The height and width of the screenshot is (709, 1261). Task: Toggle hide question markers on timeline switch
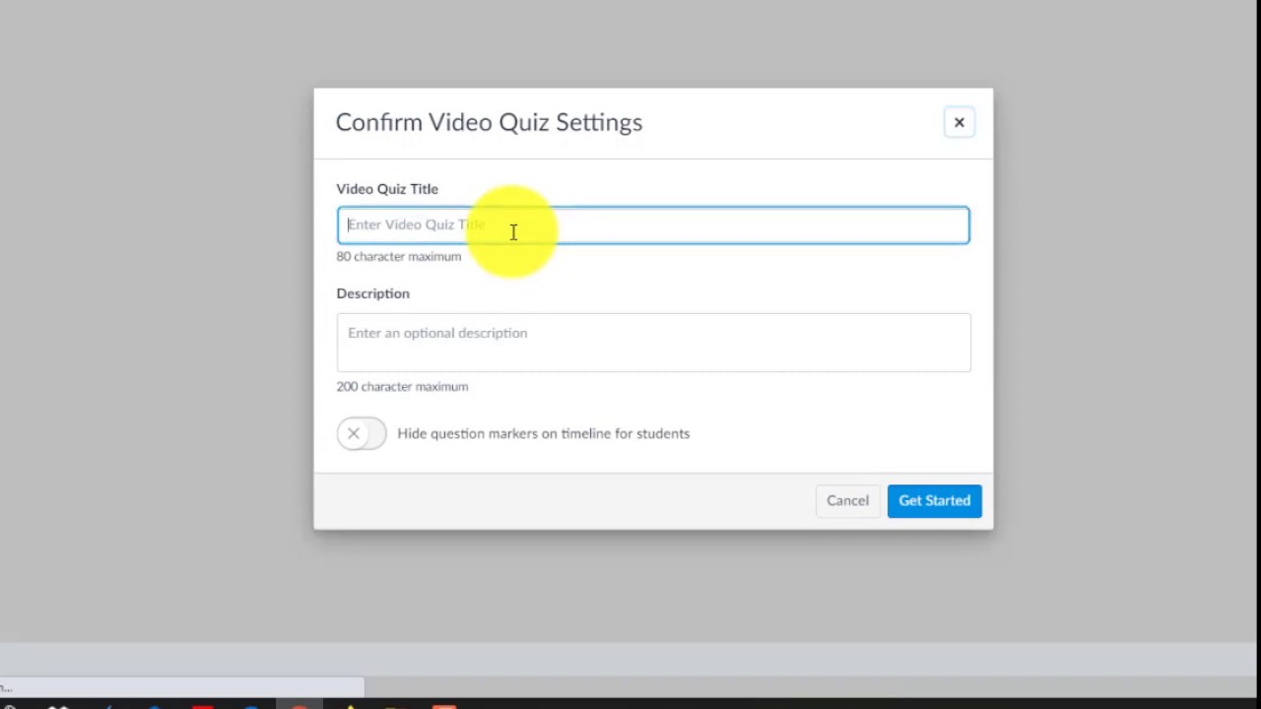click(x=362, y=433)
